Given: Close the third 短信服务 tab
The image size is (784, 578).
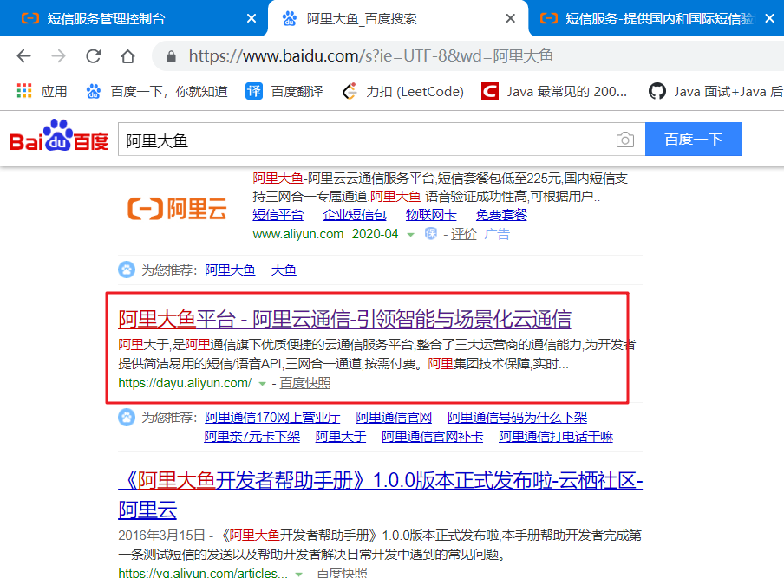Looking at the screenshot, I should point(769,18).
